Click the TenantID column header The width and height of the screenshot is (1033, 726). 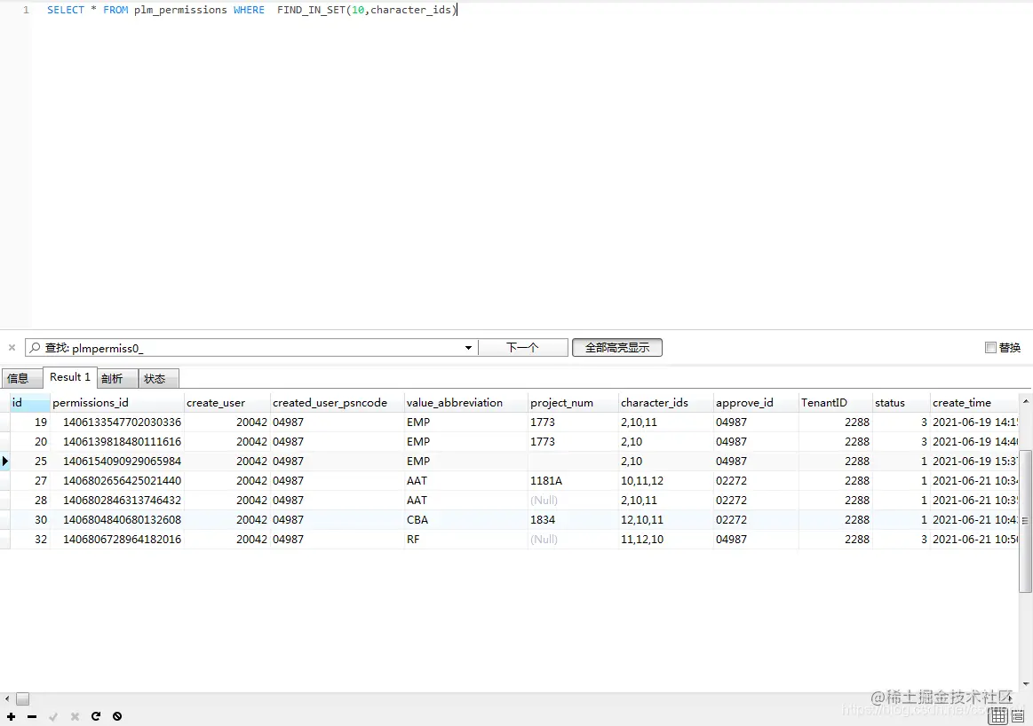tap(836, 402)
